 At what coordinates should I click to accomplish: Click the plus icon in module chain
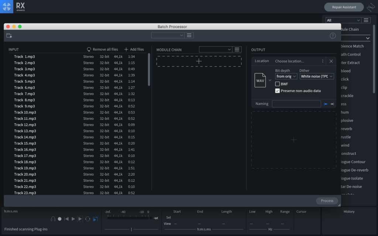199,61
